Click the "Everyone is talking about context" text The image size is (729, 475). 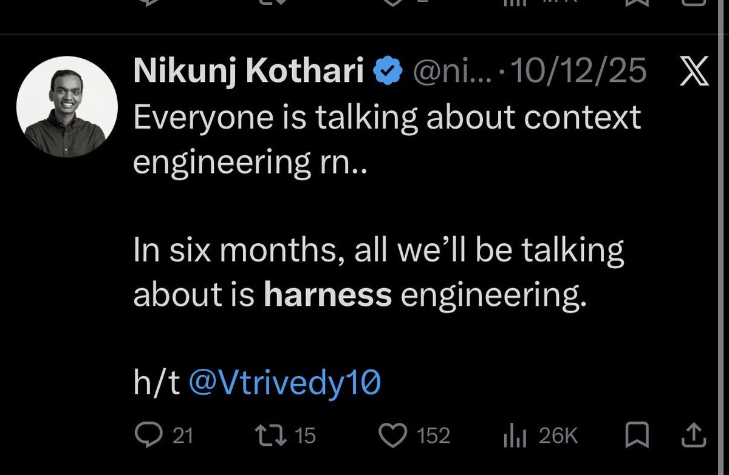386,116
